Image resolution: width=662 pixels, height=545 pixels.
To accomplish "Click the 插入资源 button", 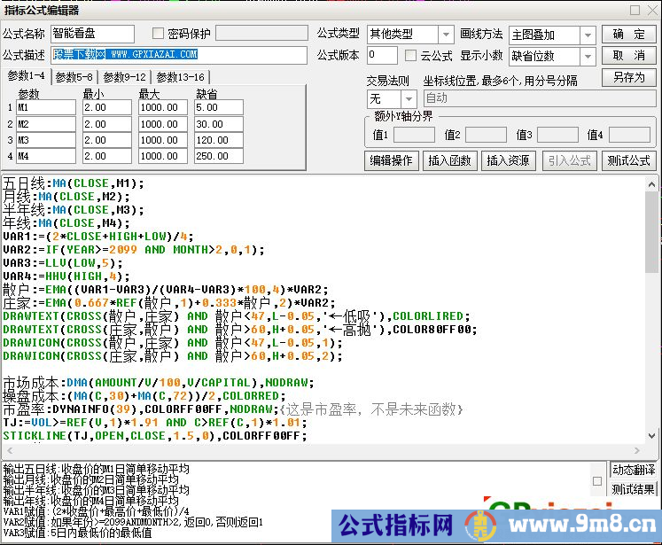I will 508,160.
